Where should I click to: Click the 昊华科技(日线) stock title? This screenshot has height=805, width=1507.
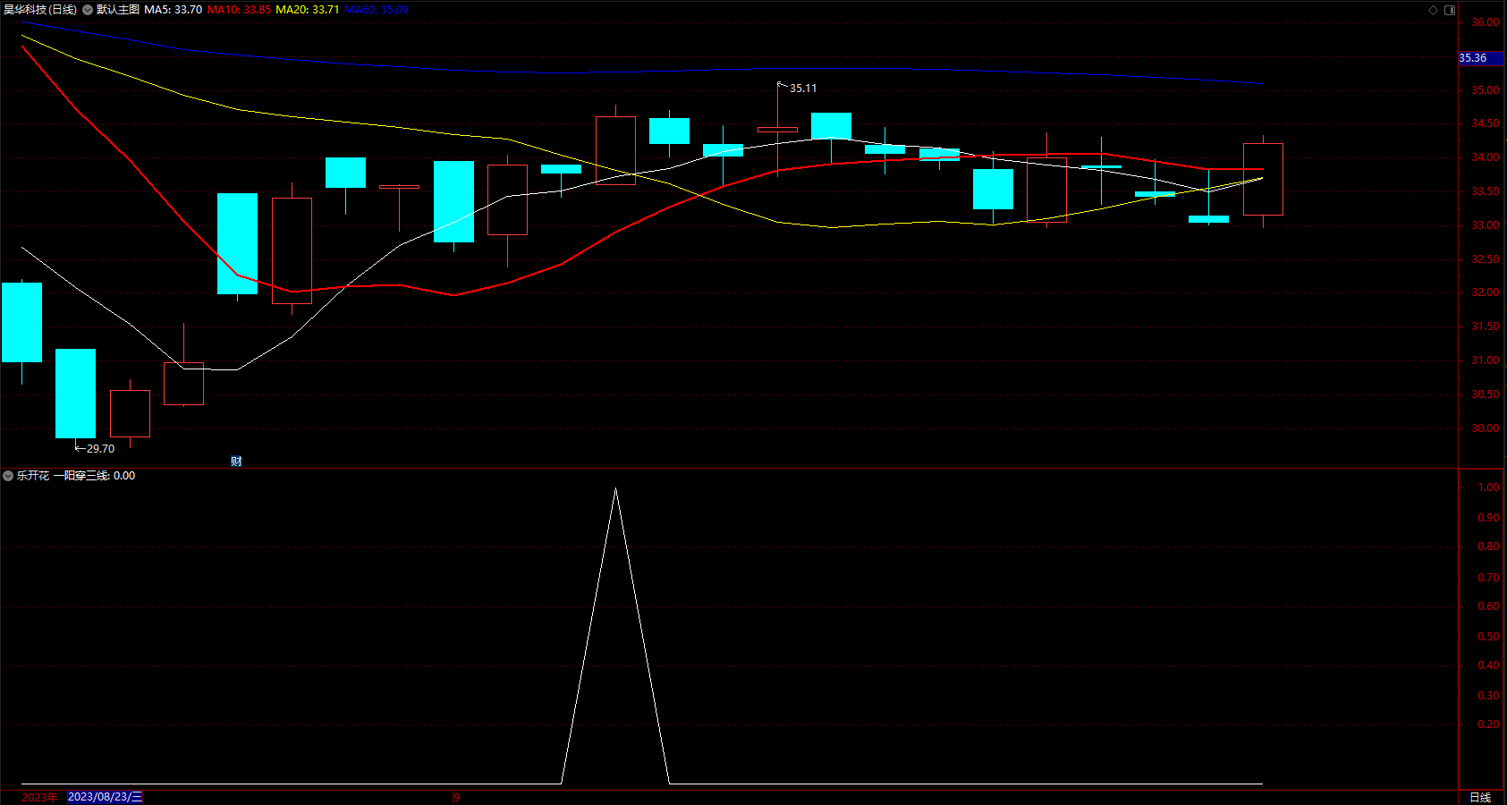(39, 10)
